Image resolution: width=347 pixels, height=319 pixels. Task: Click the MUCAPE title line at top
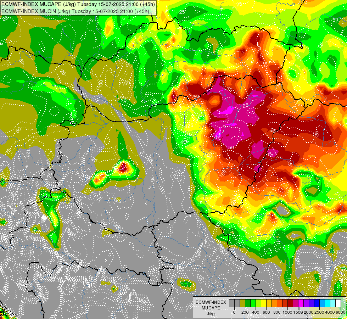(78, 4)
